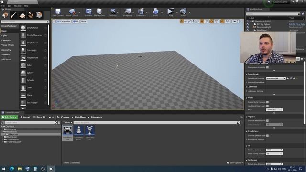Viewport: 306px width, 172px height.
Task: Select the Paint mode brush icon
Action: click(14, 15)
